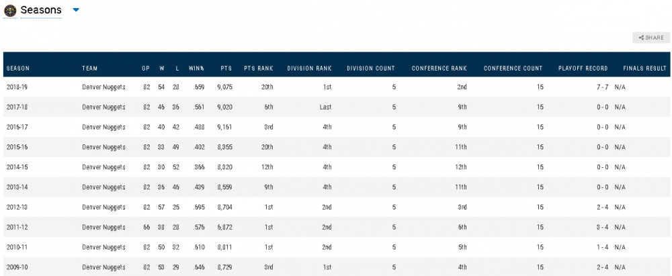Sort table by Win% column header
This screenshot has height=276, width=672.
point(196,68)
